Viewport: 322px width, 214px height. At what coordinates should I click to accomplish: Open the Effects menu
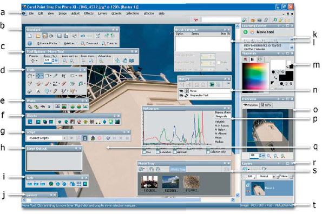pos(89,14)
